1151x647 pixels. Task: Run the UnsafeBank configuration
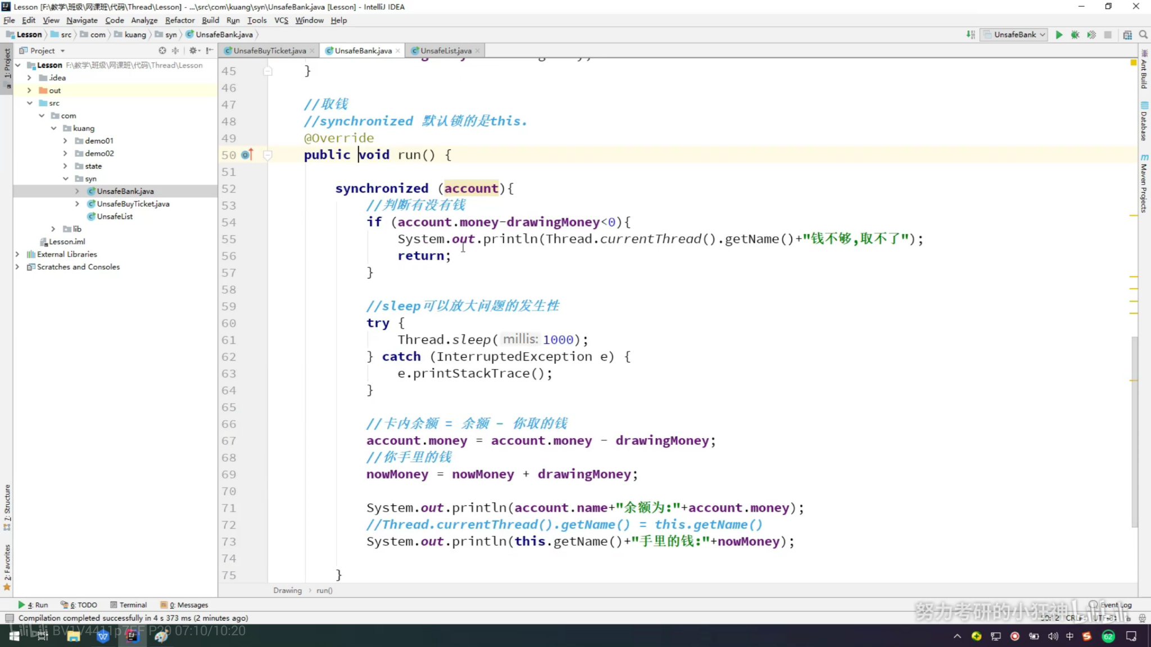(x=1059, y=35)
